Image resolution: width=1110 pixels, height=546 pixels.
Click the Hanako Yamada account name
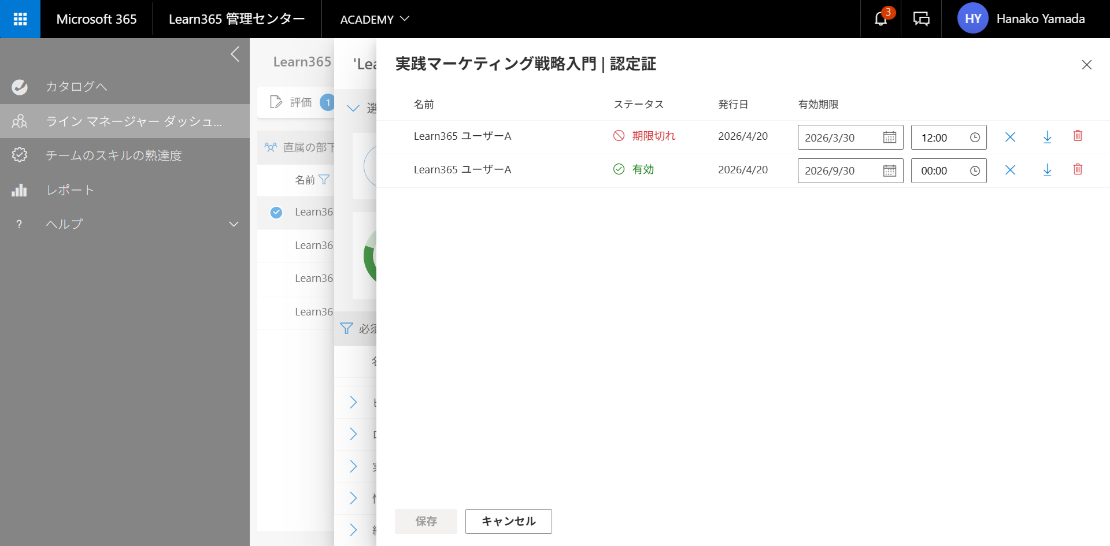(1041, 19)
